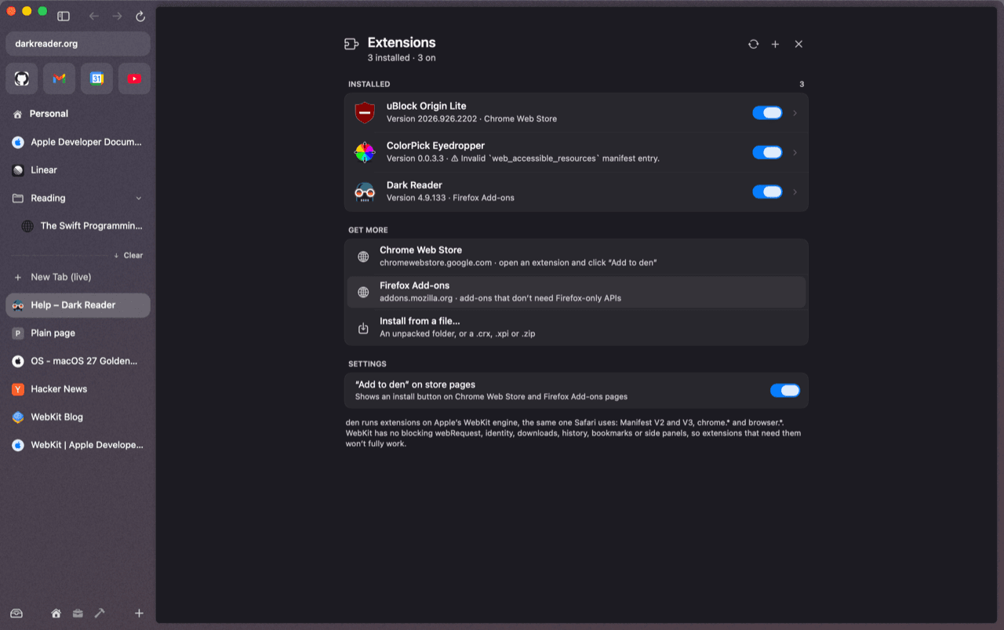This screenshot has height=630, width=1004.
Task: Click the ColorPick Eyedropper color wheel icon
Action: click(x=365, y=152)
